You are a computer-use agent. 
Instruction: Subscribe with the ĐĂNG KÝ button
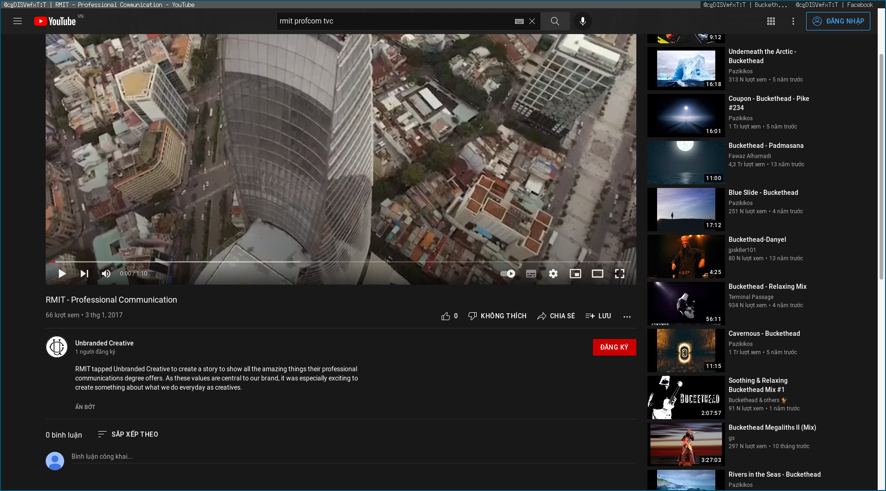click(x=614, y=347)
